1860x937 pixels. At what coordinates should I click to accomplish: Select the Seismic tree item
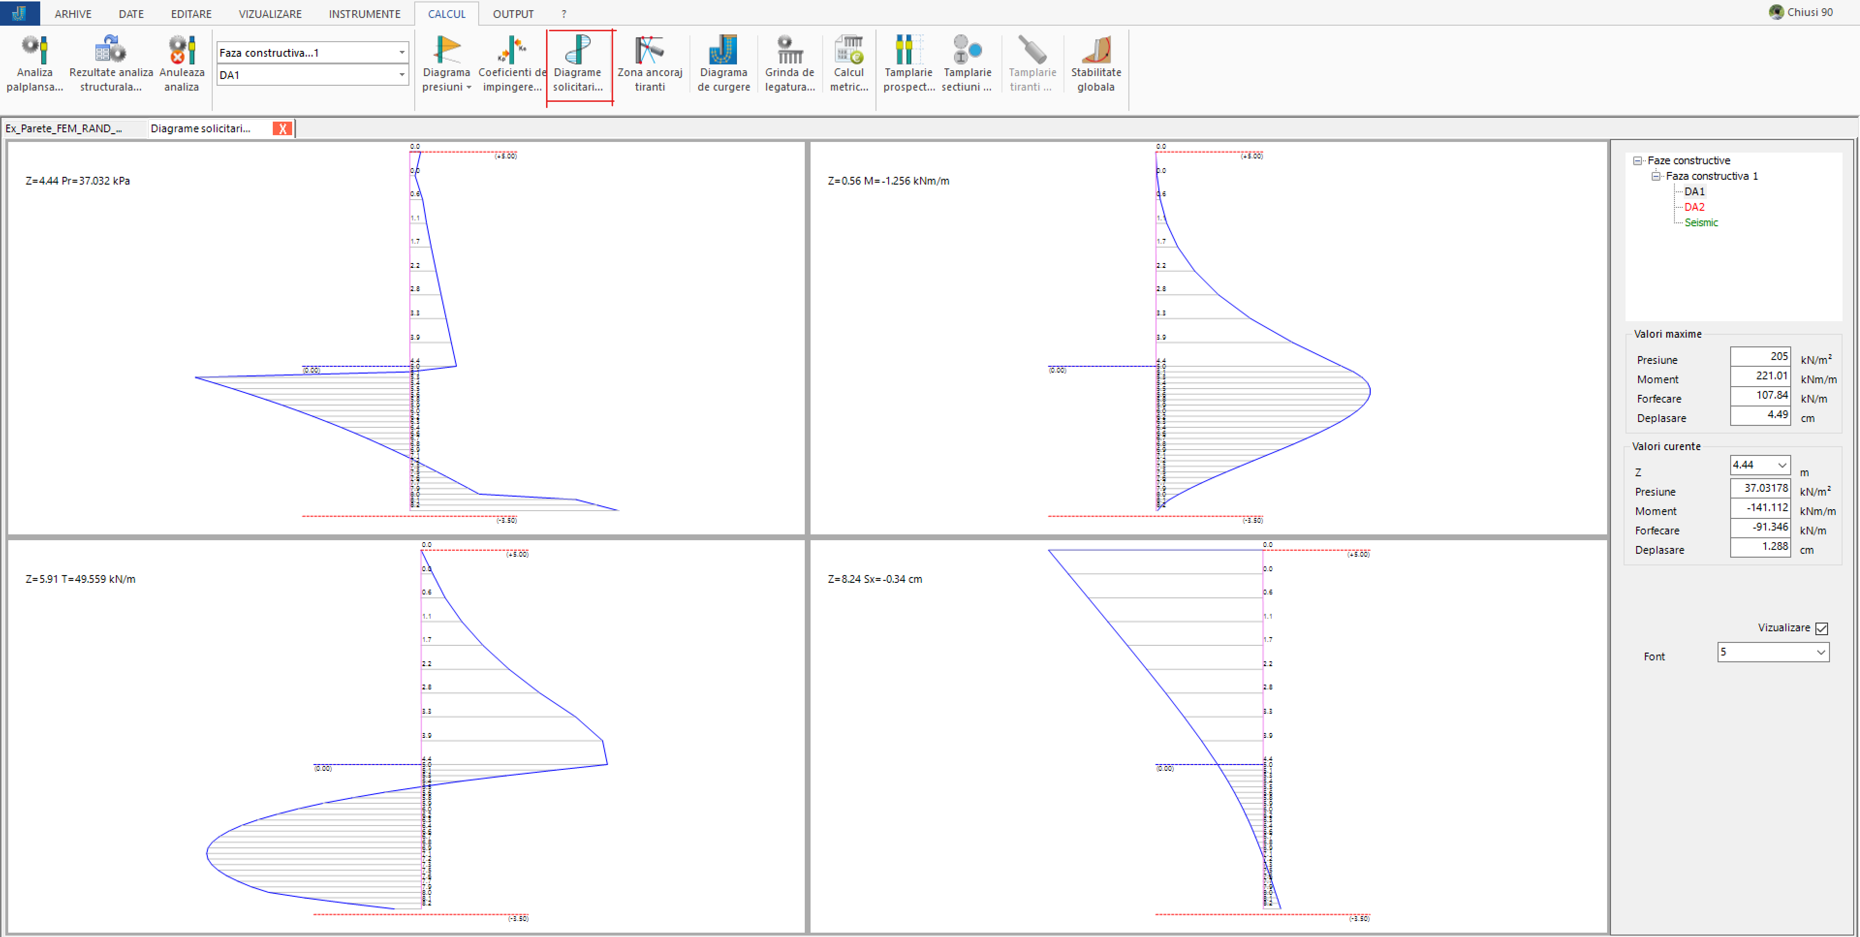point(1701,222)
